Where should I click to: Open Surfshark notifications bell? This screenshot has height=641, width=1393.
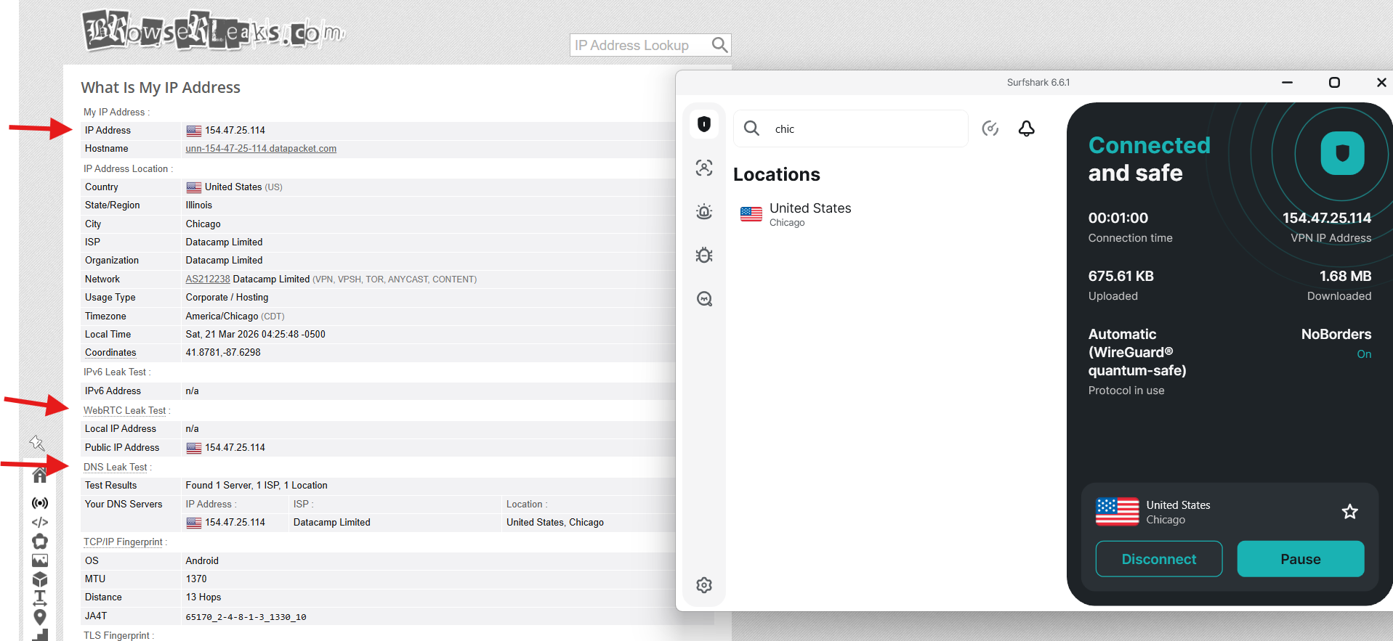(1026, 128)
